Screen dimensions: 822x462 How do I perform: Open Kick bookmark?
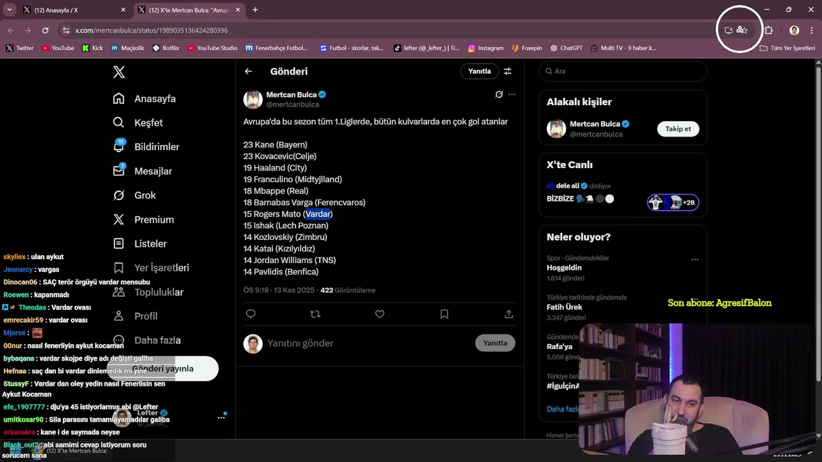(x=92, y=48)
